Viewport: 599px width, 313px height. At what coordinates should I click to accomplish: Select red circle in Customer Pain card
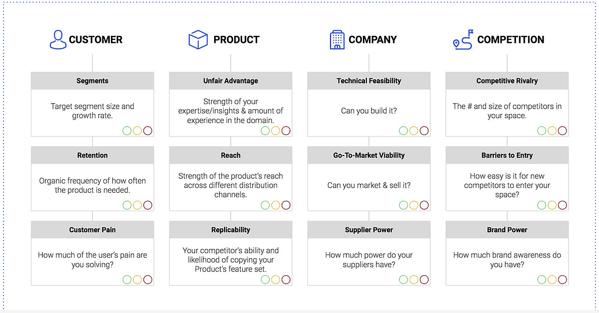(148, 280)
